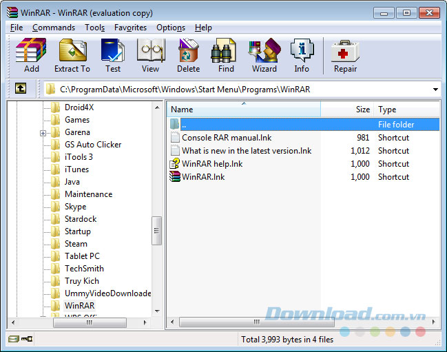Select the iTunes folder in tree
The image size is (447, 352).
(76, 169)
